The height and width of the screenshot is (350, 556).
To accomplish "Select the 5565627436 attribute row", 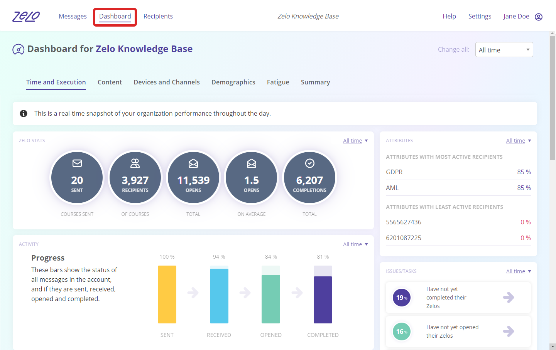I will [x=458, y=222].
